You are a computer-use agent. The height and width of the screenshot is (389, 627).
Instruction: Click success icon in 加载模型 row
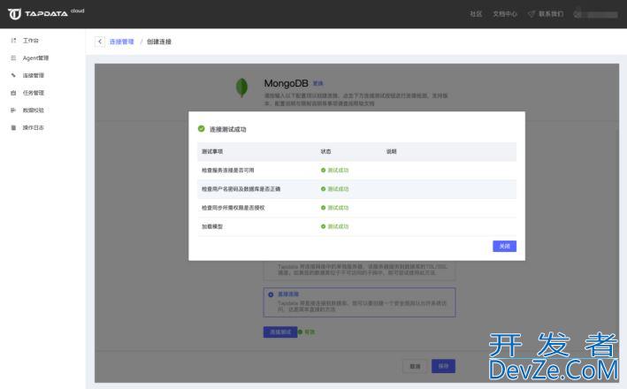[323, 226]
